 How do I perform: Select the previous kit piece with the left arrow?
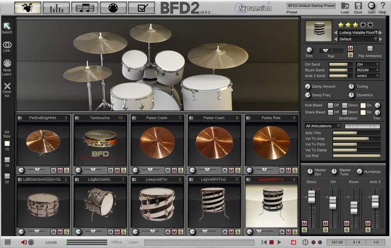[335, 33]
